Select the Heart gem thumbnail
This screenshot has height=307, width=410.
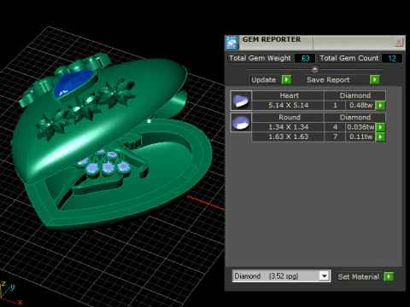coord(241,101)
